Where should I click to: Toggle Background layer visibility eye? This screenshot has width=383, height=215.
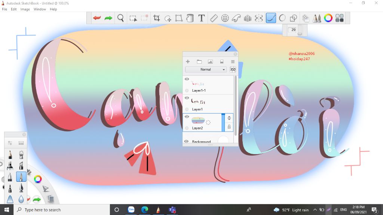tap(186, 141)
